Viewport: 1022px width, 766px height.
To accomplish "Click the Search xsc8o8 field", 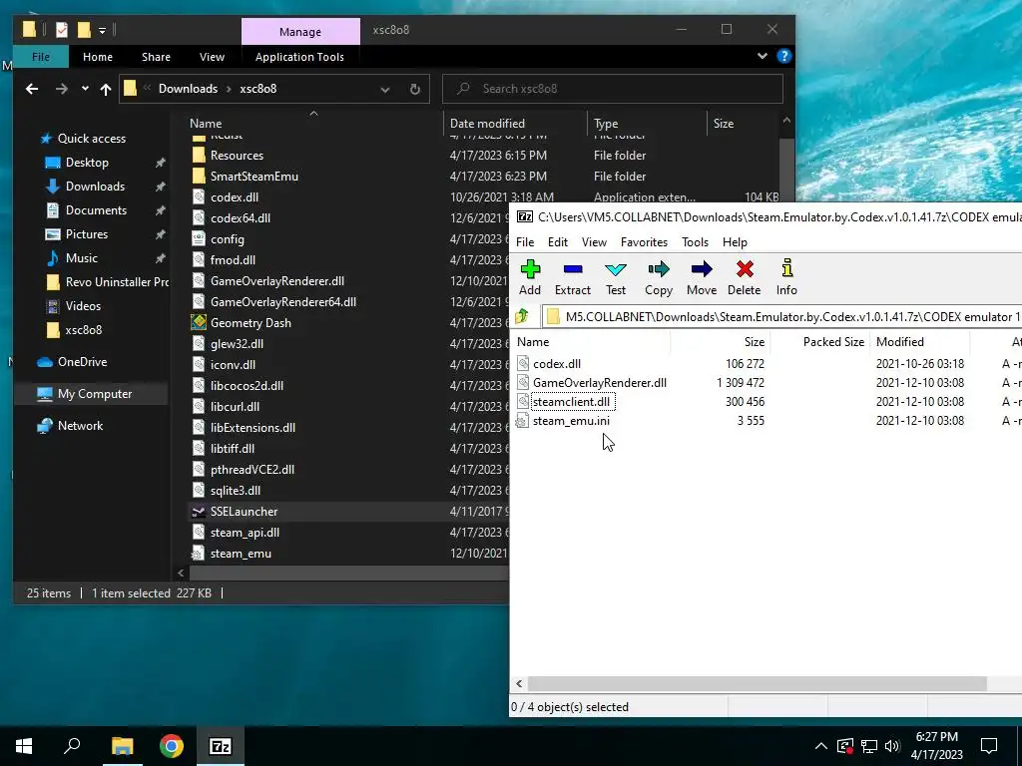I will [613, 89].
